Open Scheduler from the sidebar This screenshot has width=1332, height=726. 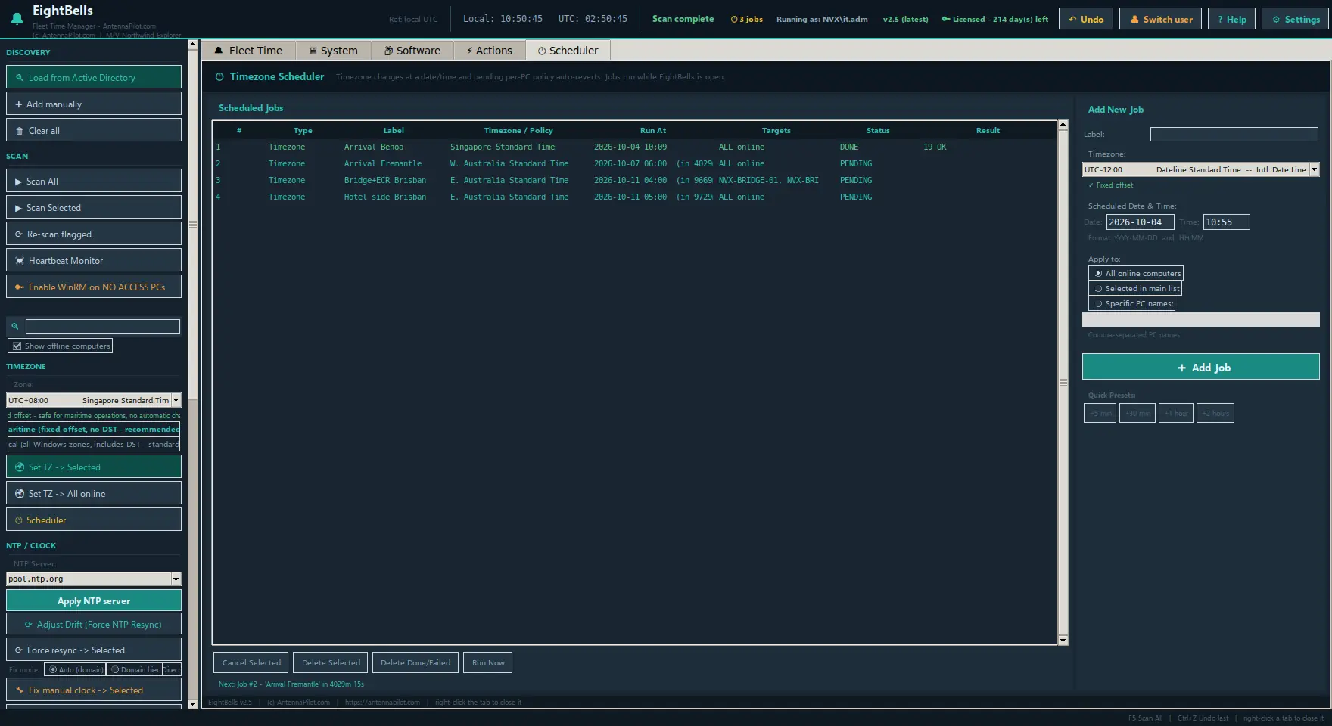(x=94, y=520)
